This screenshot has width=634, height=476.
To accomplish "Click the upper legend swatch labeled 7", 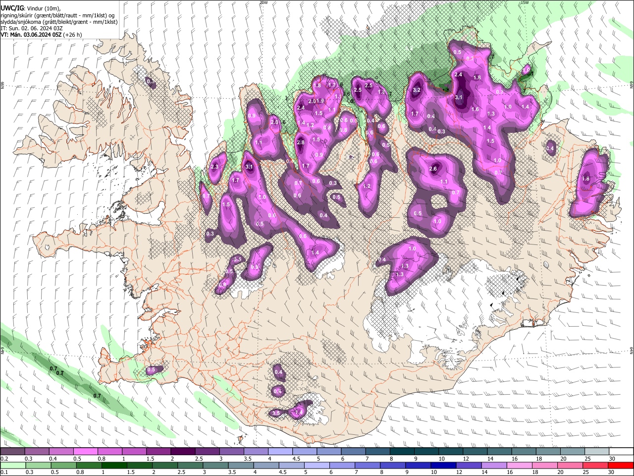I will click(x=377, y=451).
